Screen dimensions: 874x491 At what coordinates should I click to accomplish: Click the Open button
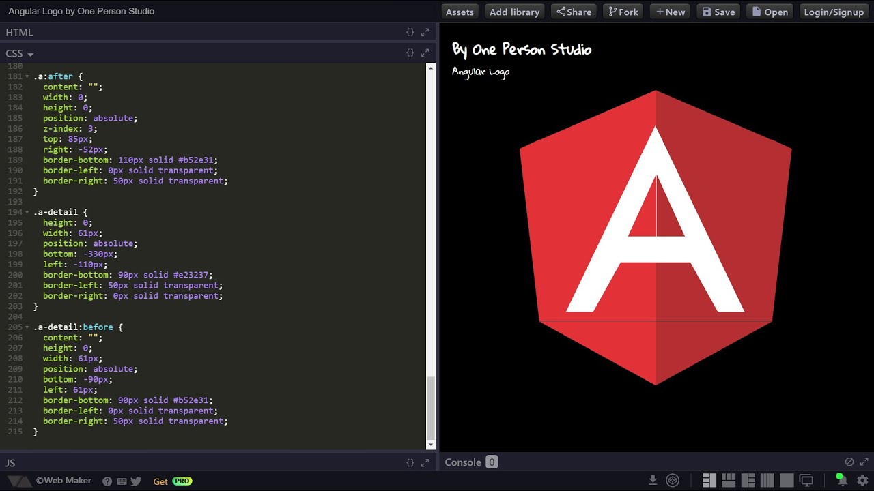pyautogui.click(x=770, y=12)
